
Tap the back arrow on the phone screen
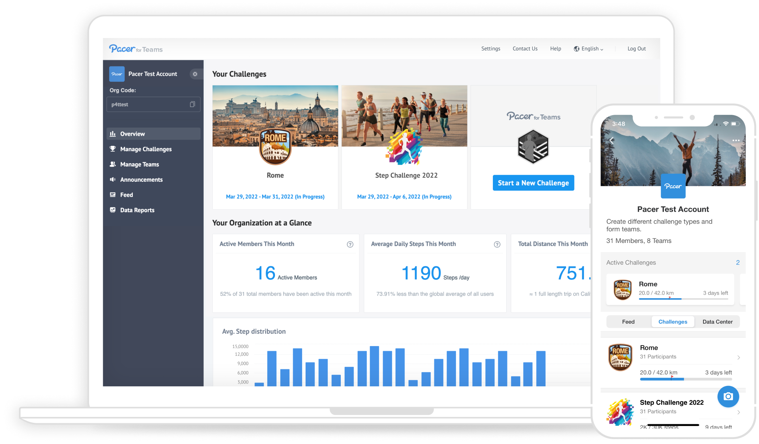611,140
